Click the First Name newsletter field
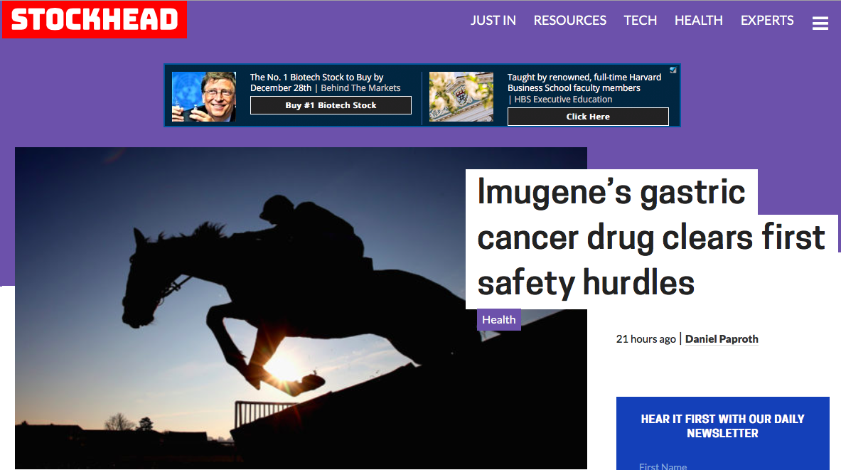841x470 pixels. tap(722, 466)
